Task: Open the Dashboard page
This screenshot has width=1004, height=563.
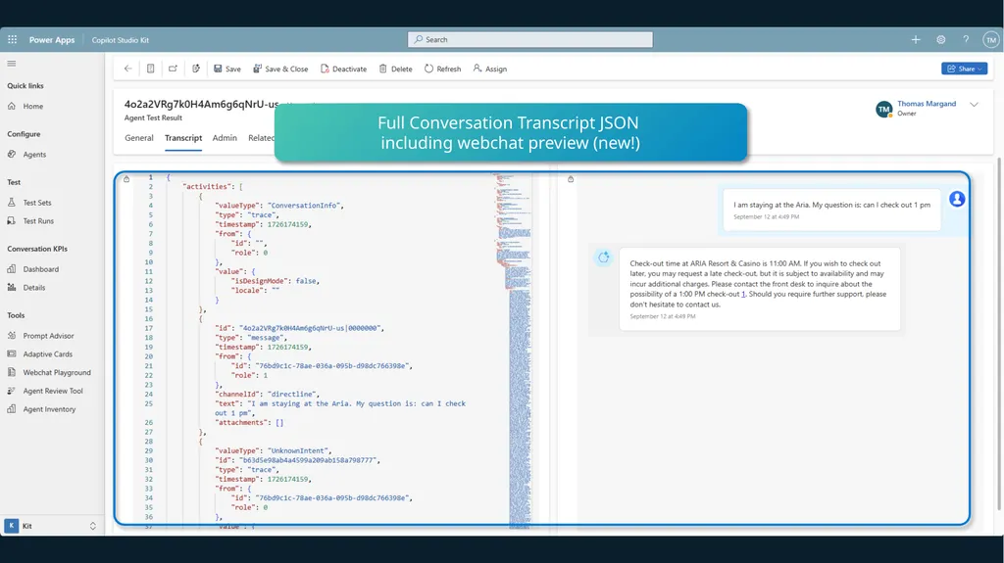Action: tap(41, 269)
